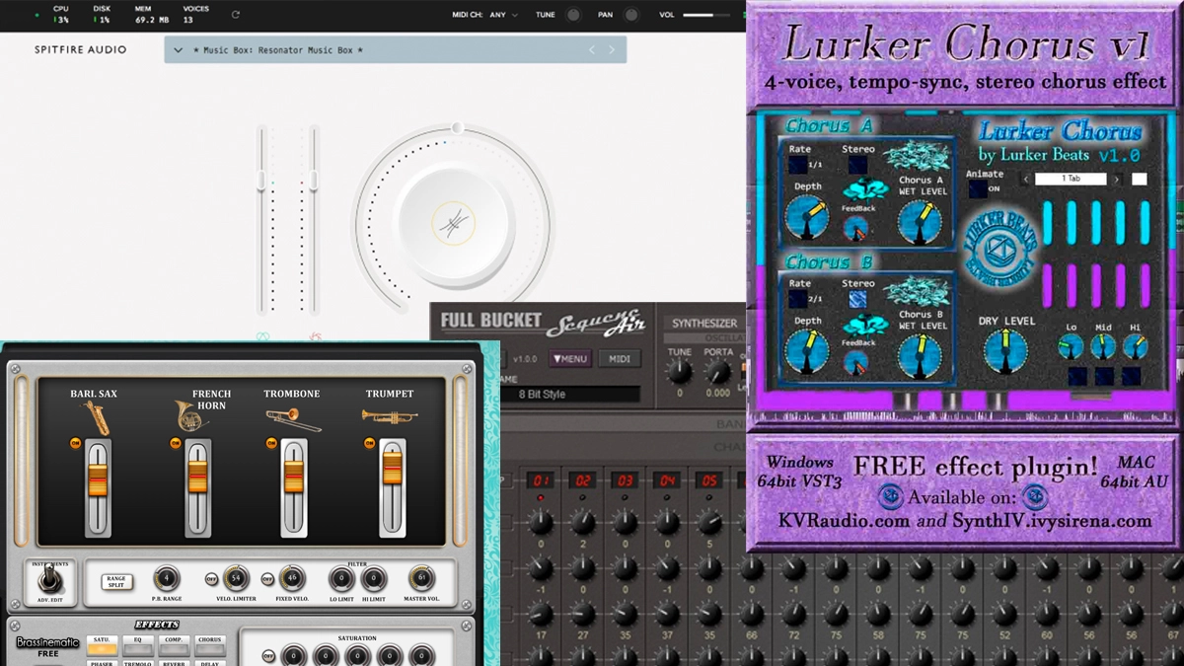The width and height of the screenshot is (1184, 666).
Task: Toggle Velo. Limiter OFF switch
Action: pos(211,579)
